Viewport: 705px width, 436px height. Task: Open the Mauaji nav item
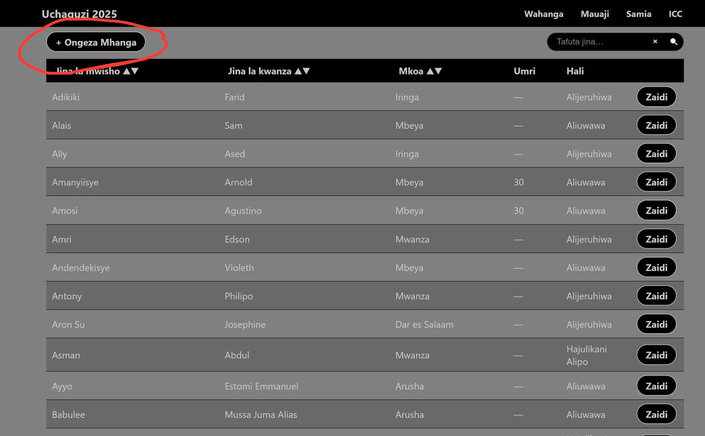pyautogui.click(x=595, y=14)
